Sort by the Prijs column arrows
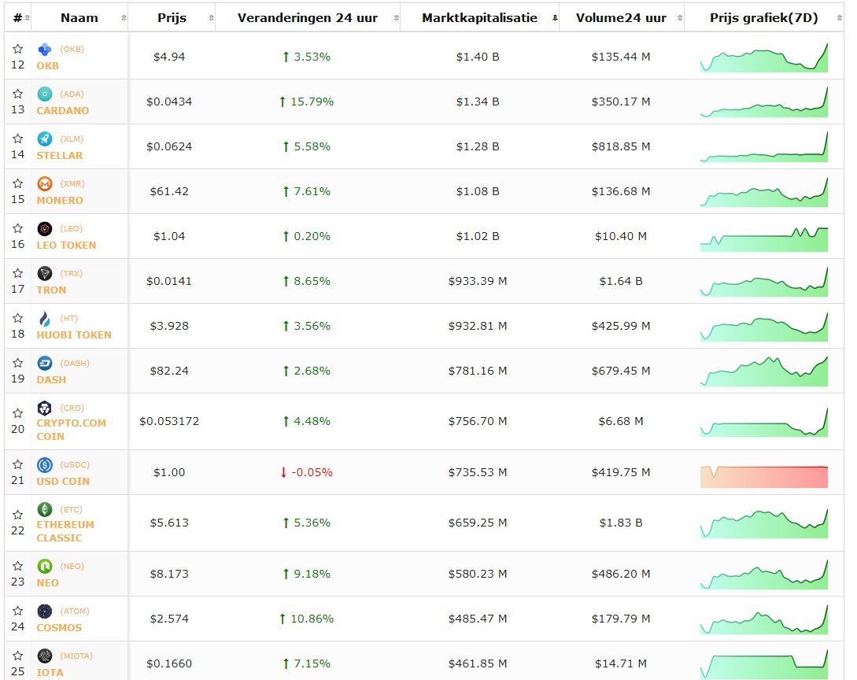 pos(210,18)
